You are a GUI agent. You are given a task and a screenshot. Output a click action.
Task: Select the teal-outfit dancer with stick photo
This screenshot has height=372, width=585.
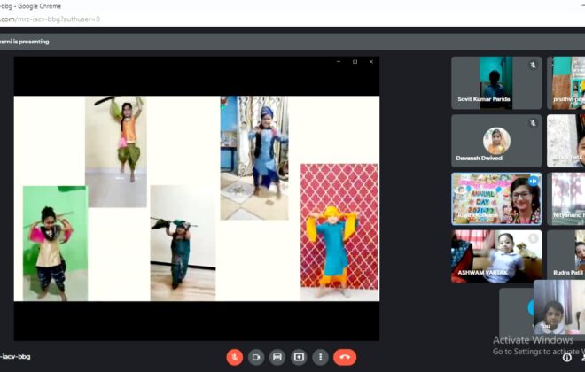click(x=183, y=243)
